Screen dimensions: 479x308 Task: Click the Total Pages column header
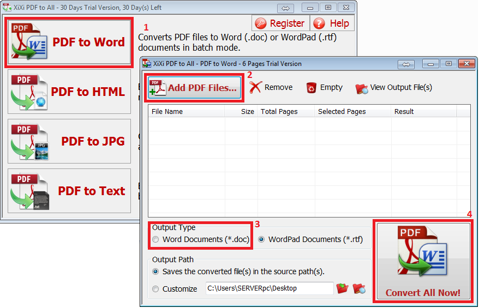[x=285, y=112]
